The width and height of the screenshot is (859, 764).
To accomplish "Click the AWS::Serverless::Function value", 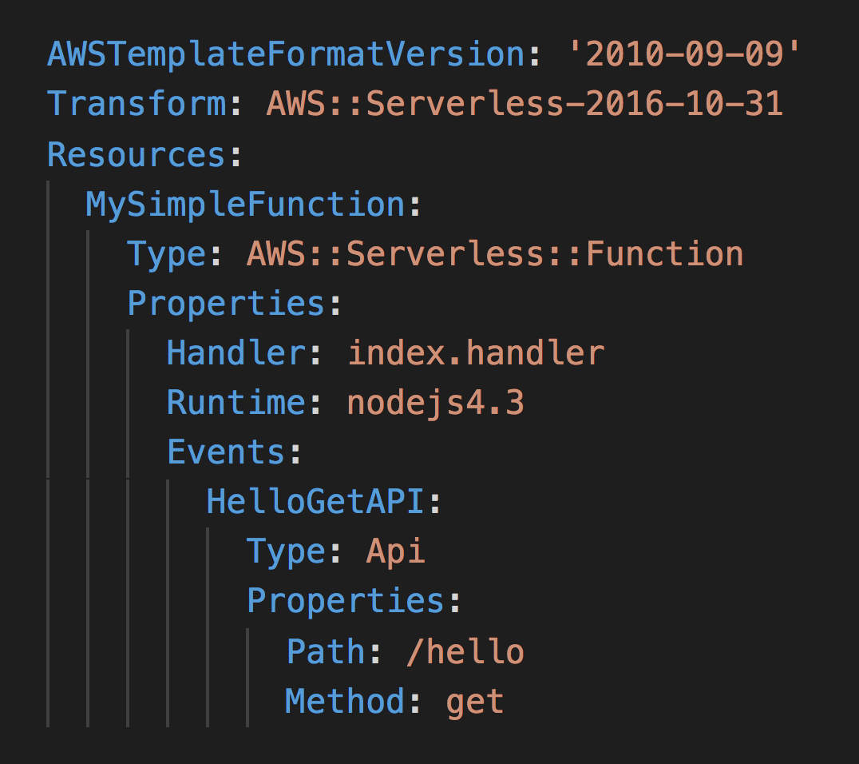I will pos(495,254).
